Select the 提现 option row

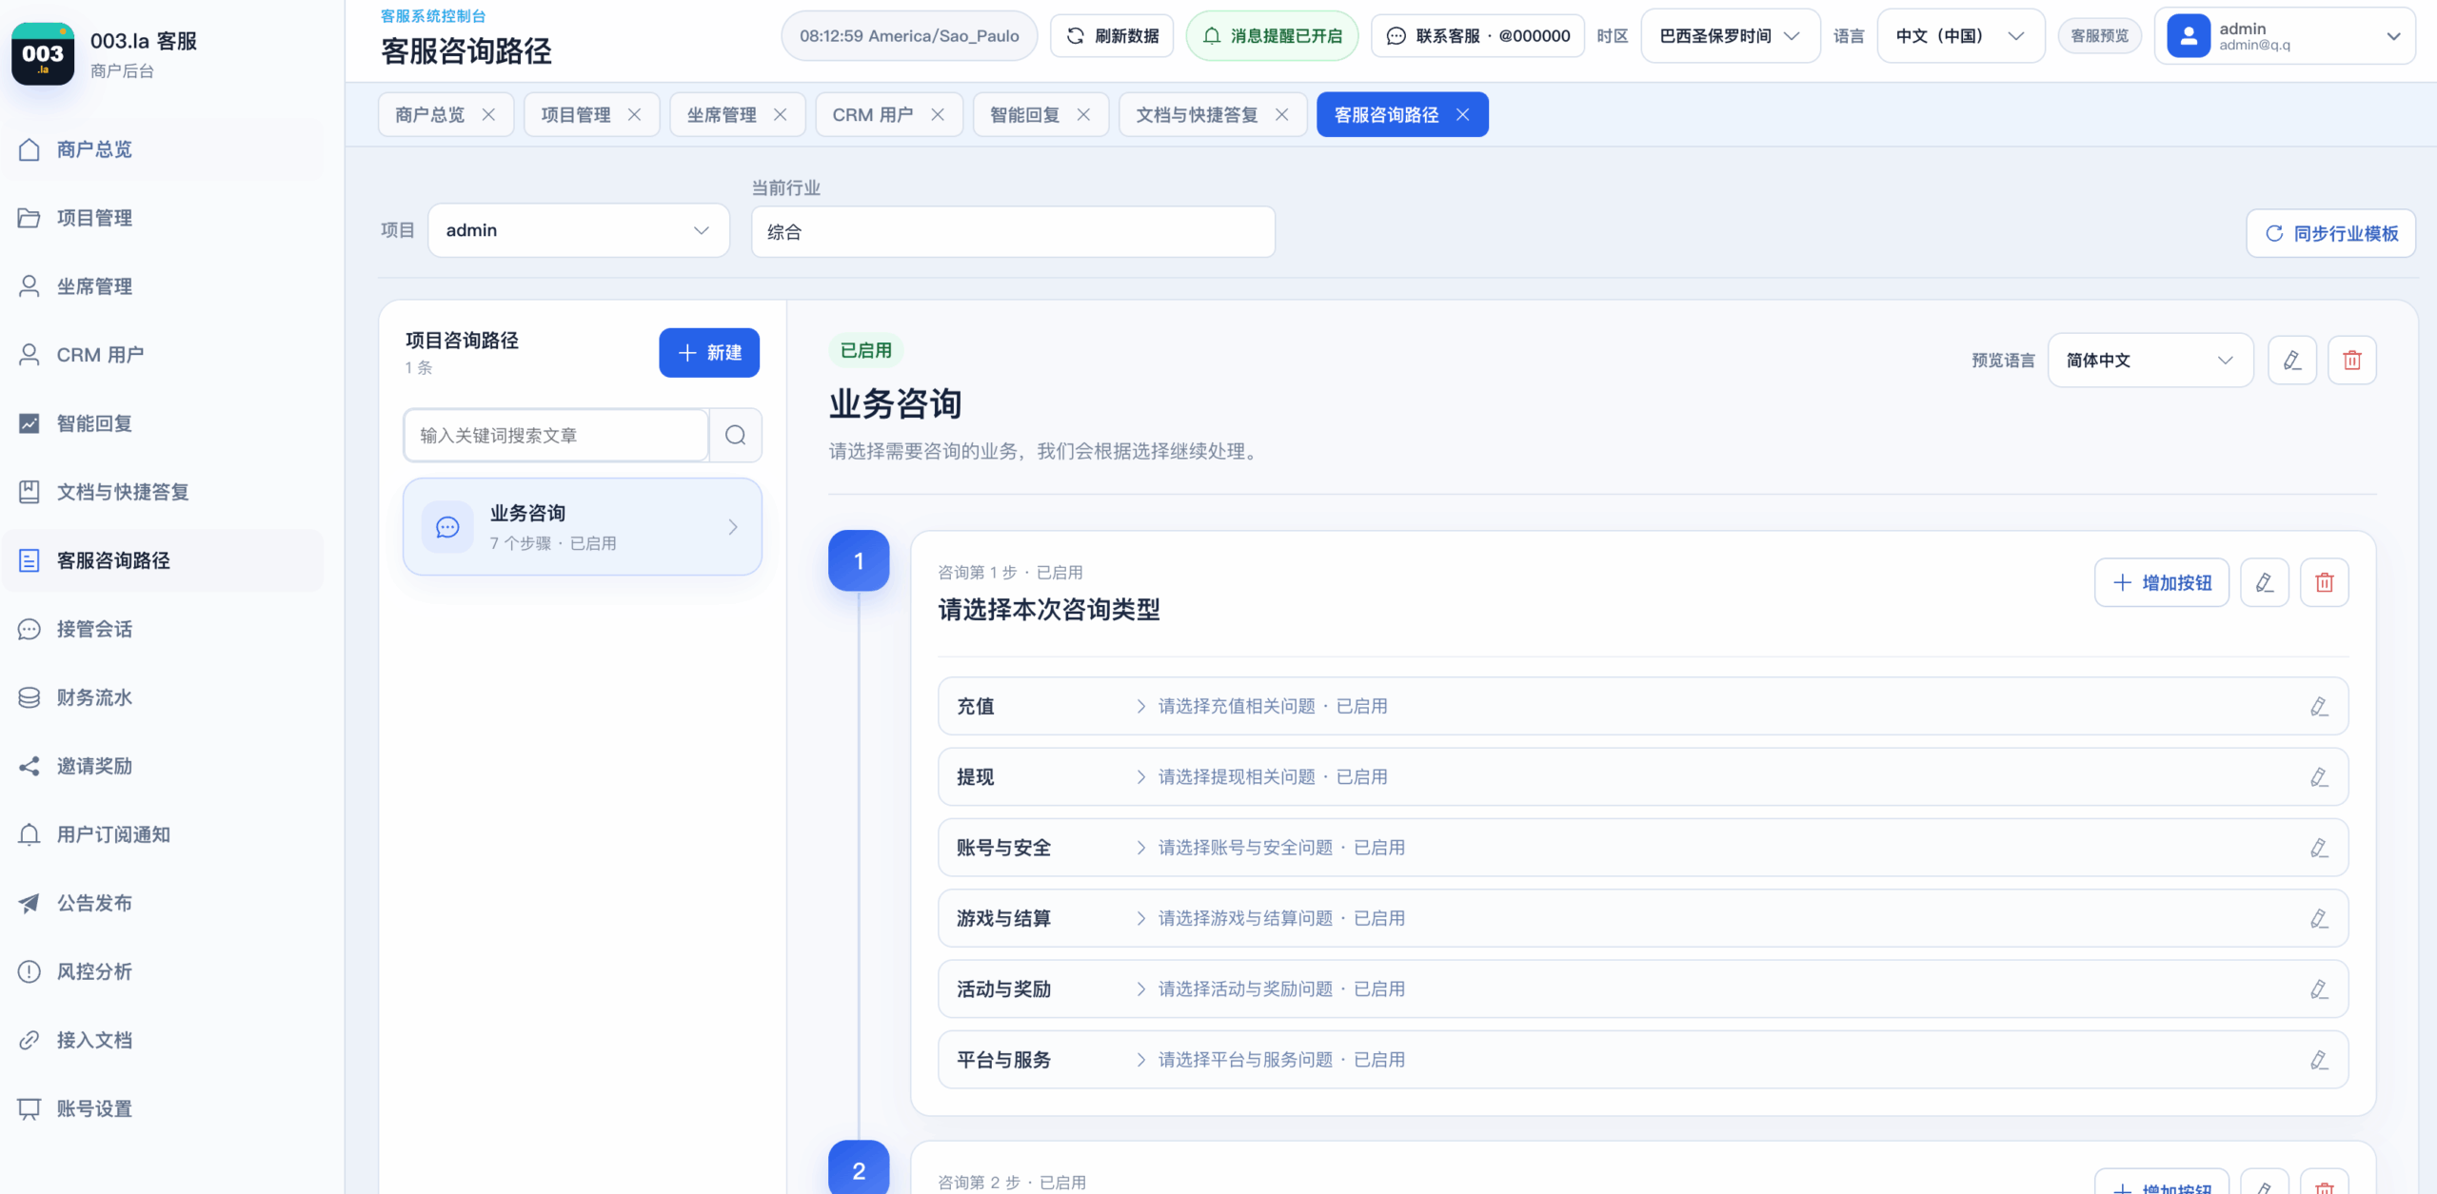point(1643,776)
